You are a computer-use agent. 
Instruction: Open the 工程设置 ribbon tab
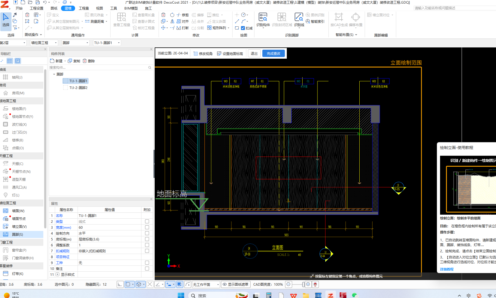tap(37, 8)
